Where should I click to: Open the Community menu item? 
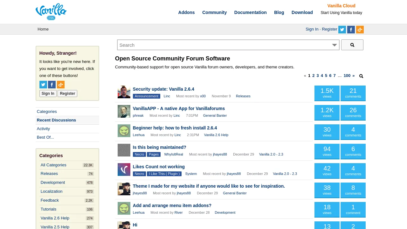(214, 12)
